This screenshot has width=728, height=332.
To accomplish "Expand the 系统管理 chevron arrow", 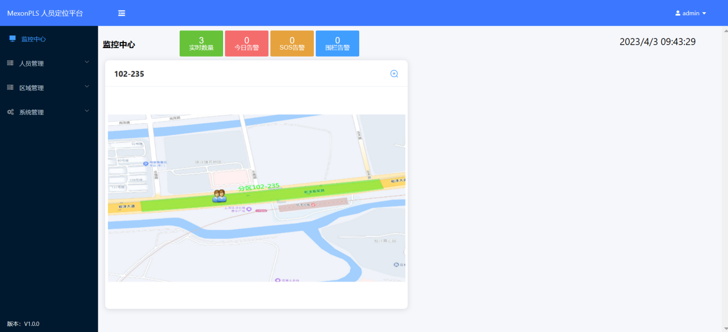I will click(x=87, y=111).
